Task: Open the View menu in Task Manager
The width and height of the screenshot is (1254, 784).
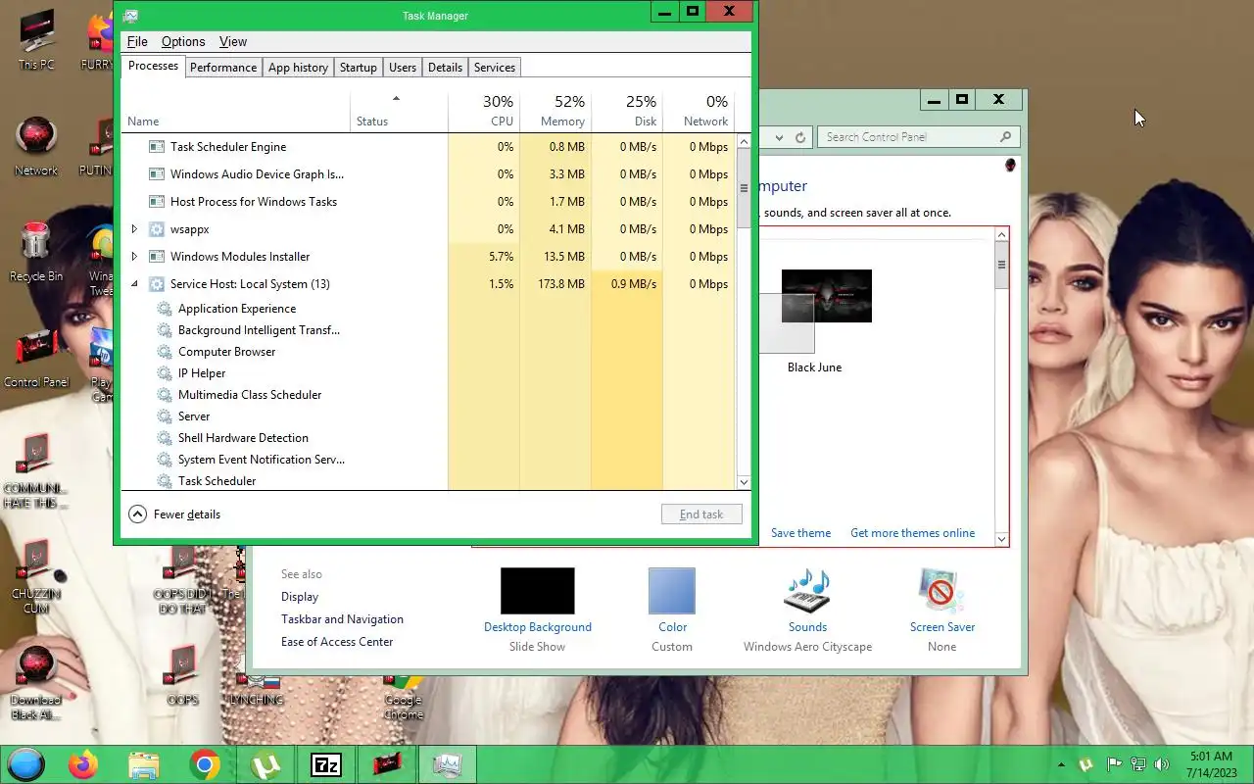Action: [x=233, y=42]
